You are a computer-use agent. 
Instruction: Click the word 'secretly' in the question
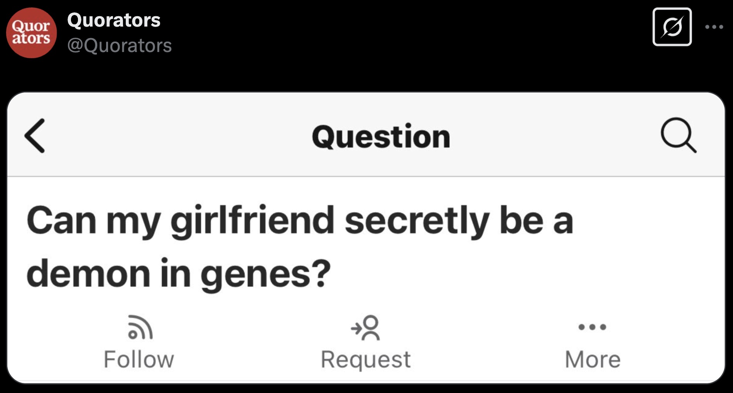click(417, 222)
